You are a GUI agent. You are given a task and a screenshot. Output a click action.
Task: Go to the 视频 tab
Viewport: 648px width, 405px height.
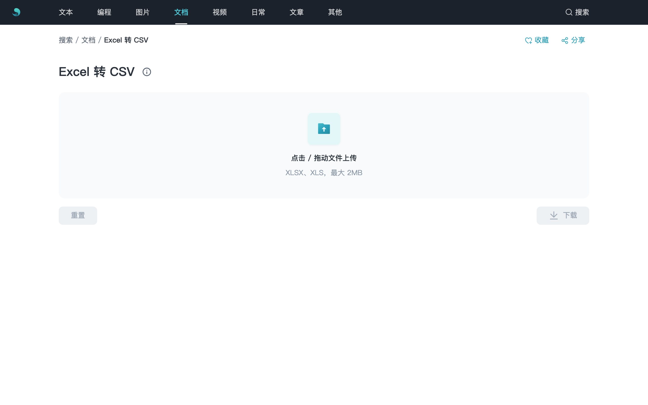(x=219, y=12)
